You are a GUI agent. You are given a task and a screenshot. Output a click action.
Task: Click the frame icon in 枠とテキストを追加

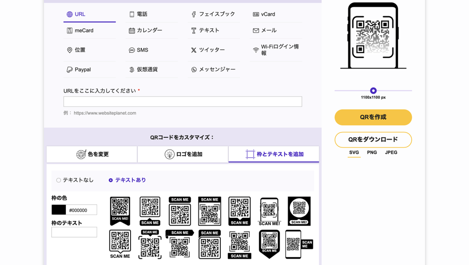(250, 154)
